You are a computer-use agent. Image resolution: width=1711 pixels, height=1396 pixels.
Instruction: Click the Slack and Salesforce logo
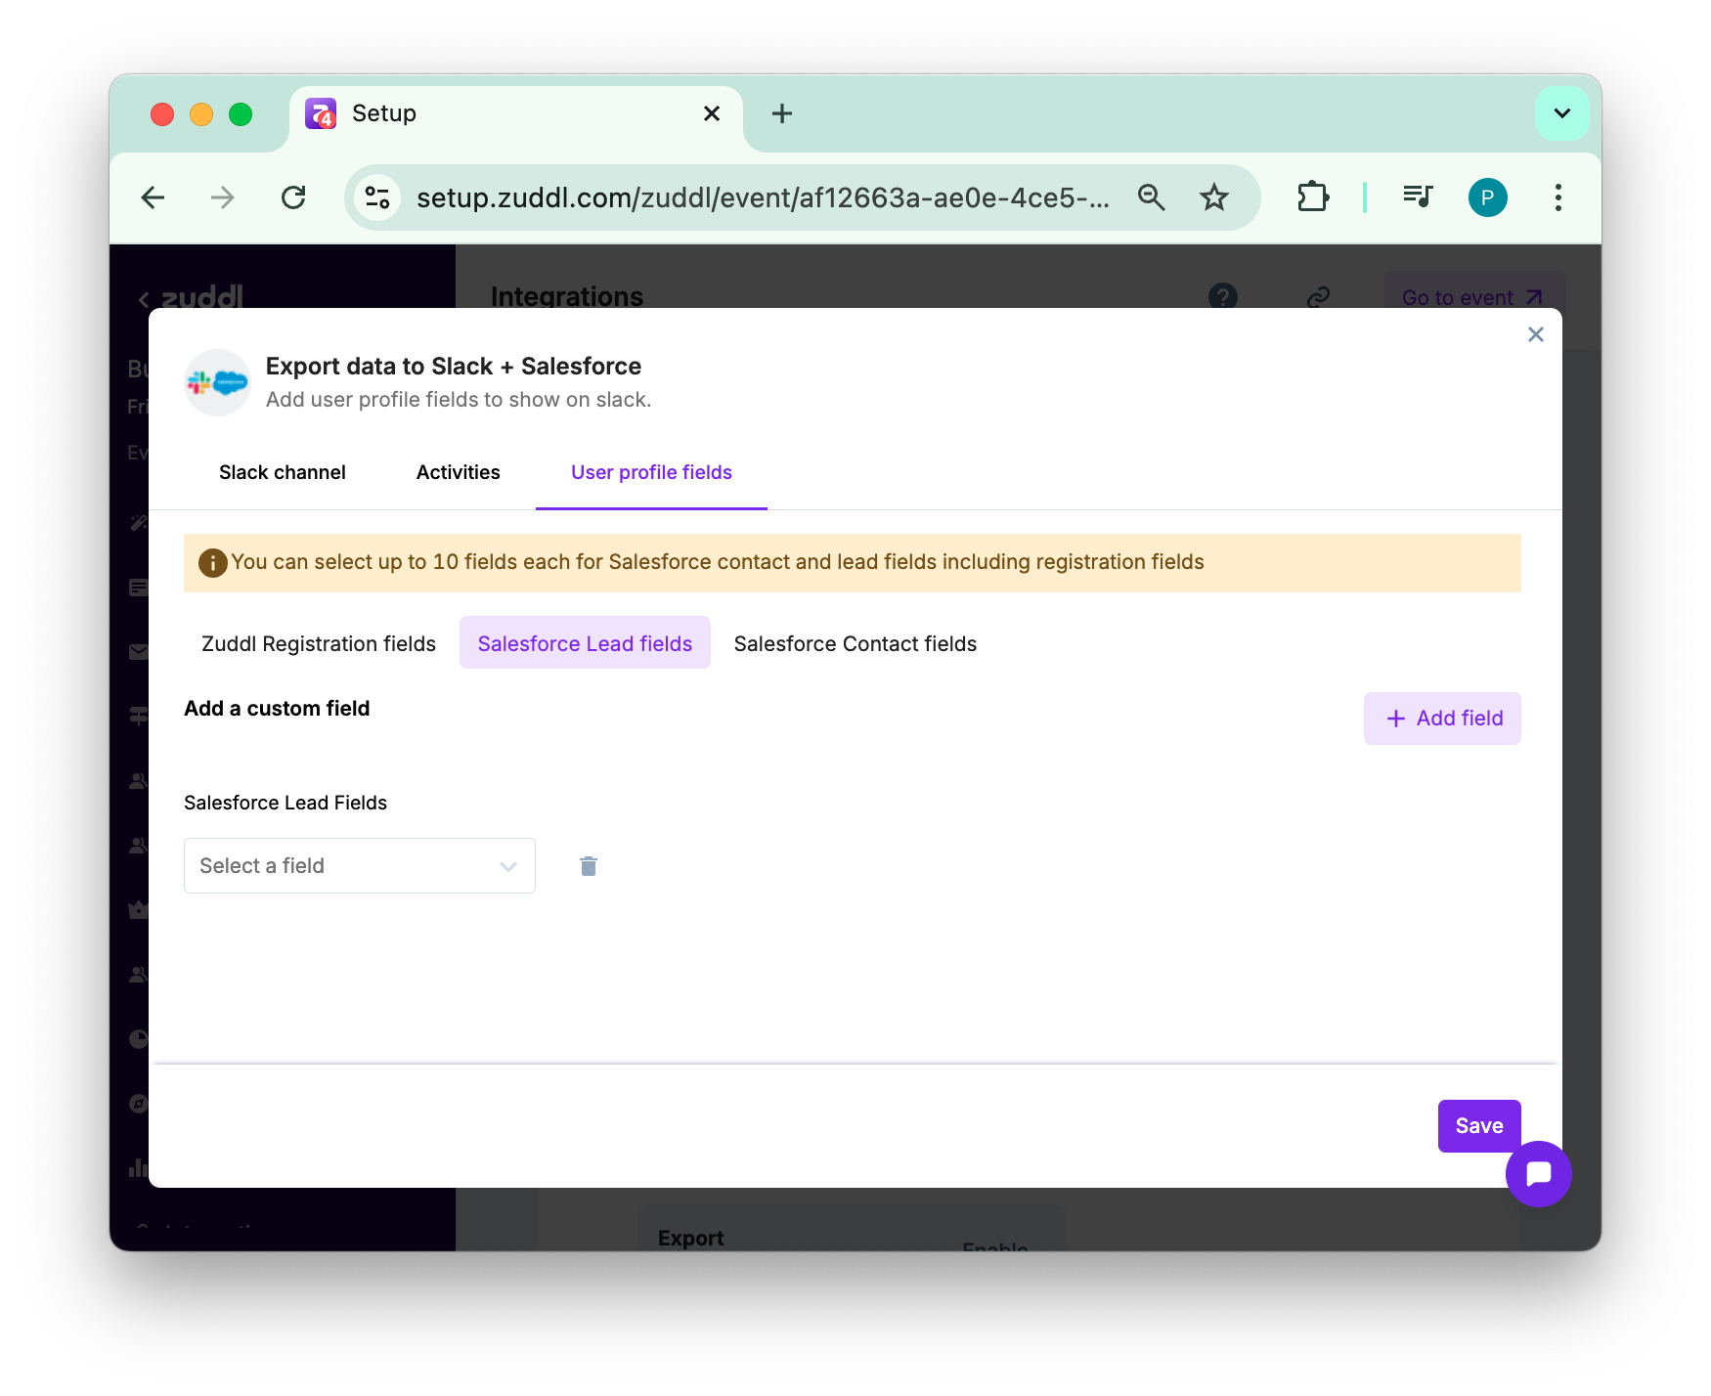[x=217, y=382]
